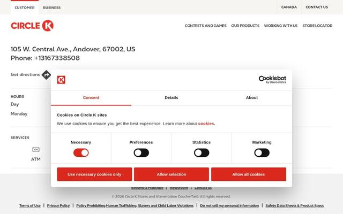Open Contests and Games menu

pos(206,26)
